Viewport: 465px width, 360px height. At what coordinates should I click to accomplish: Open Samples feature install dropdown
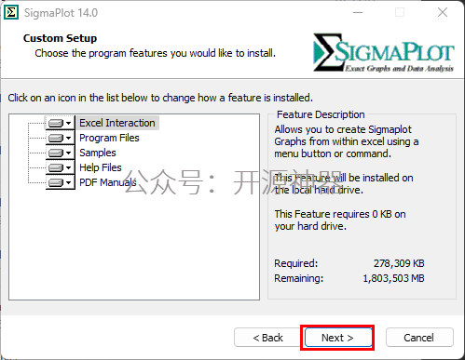coord(61,153)
